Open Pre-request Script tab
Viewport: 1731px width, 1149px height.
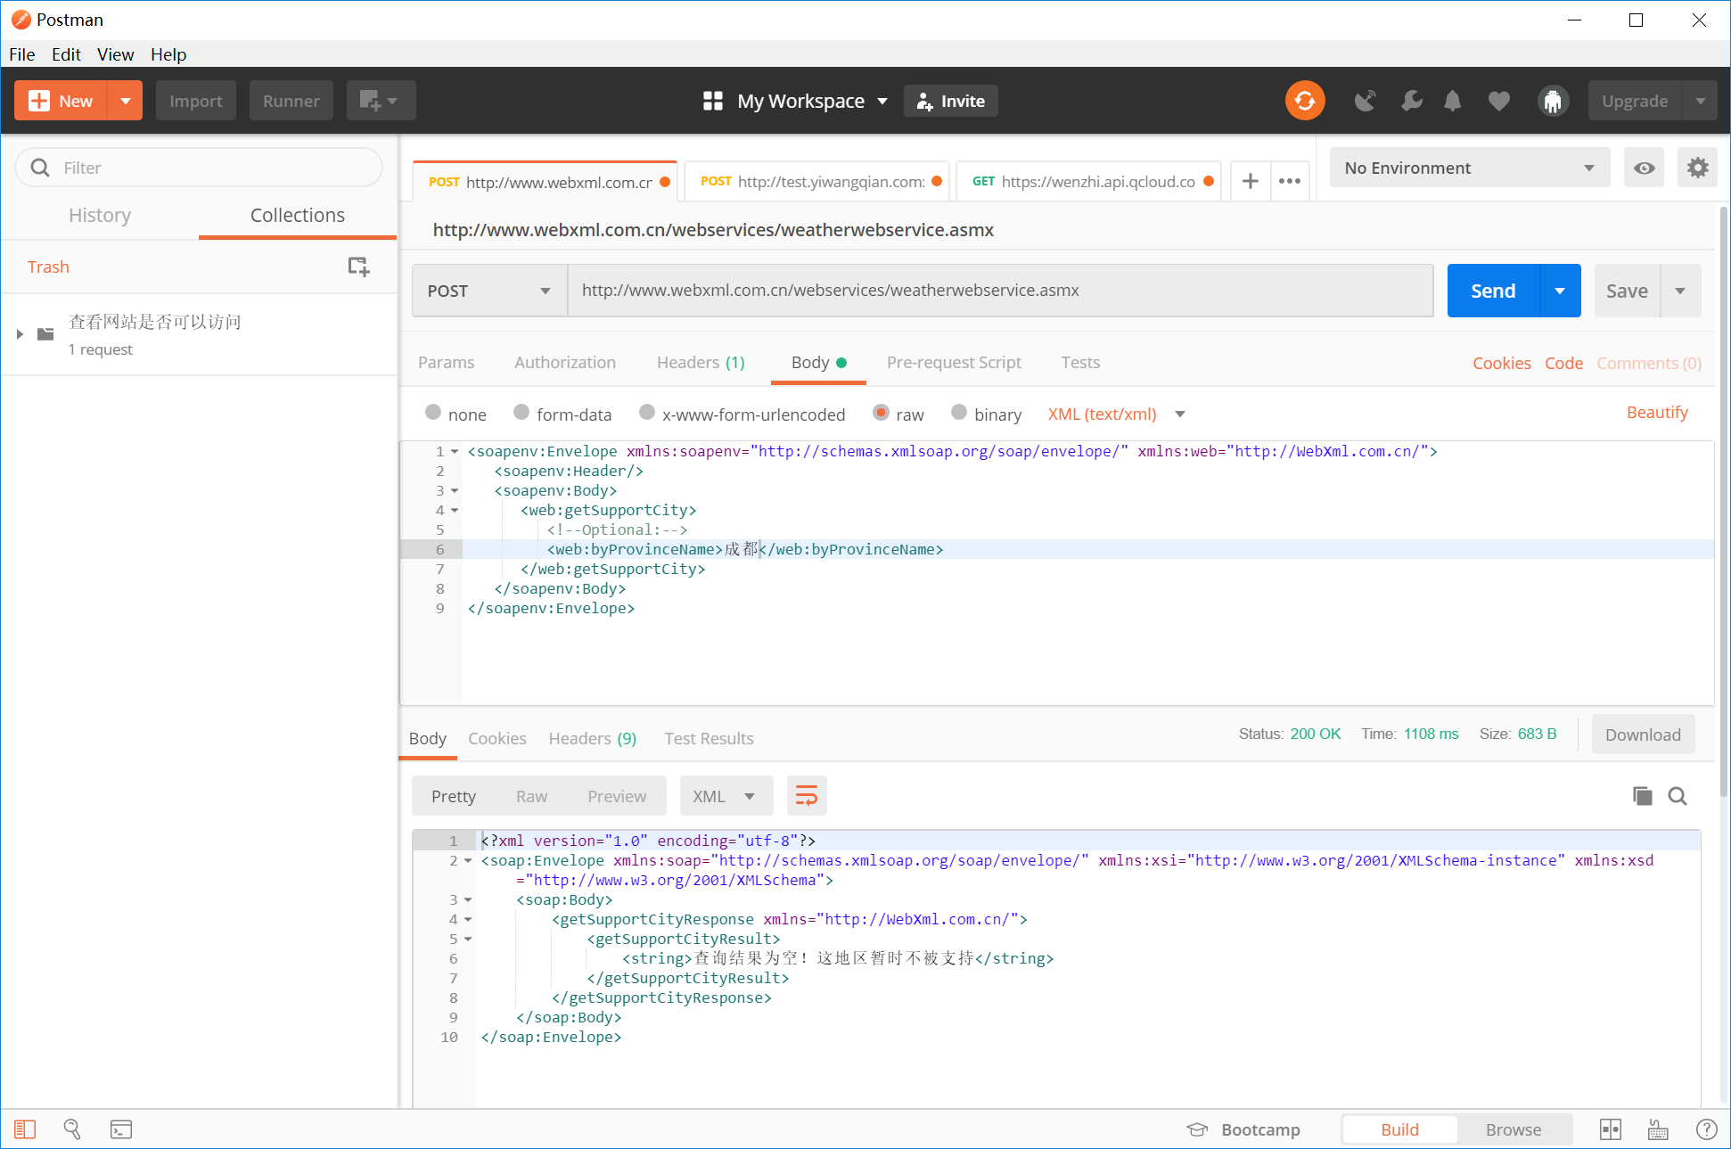coord(954,362)
